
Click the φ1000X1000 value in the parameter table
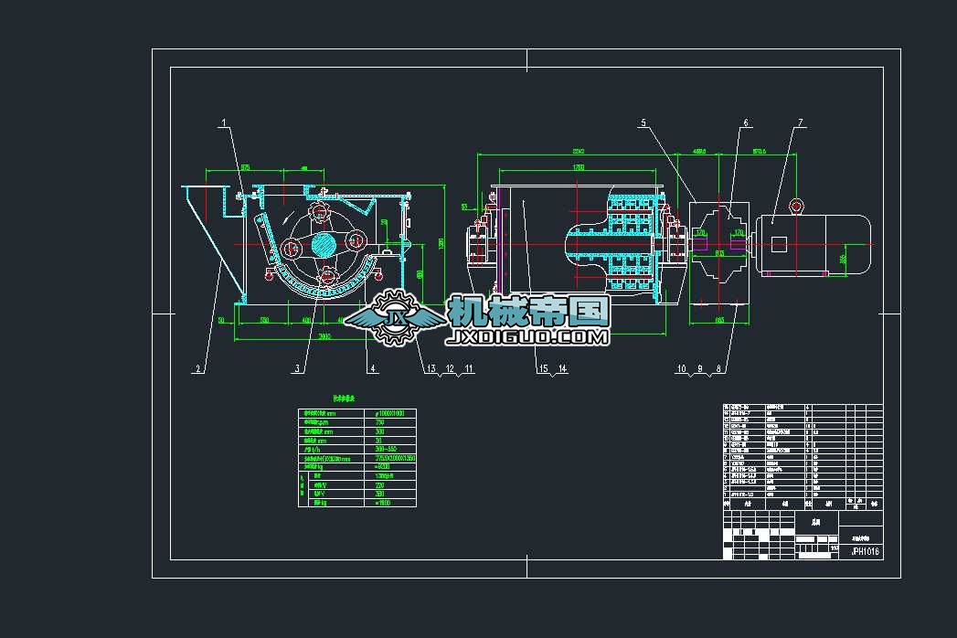pyautogui.click(x=390, y=413)
